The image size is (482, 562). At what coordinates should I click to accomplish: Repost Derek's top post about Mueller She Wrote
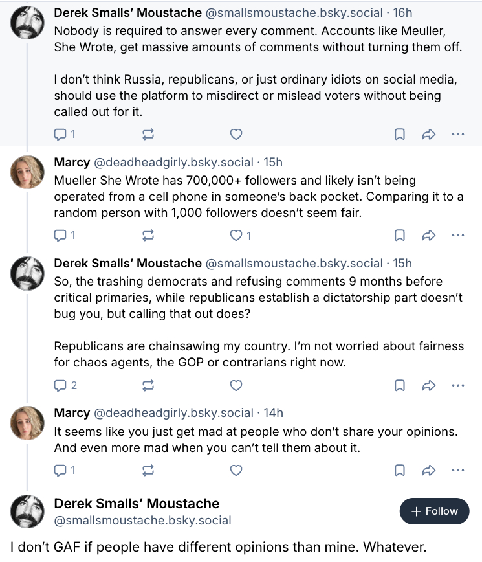tap(148, 135)
